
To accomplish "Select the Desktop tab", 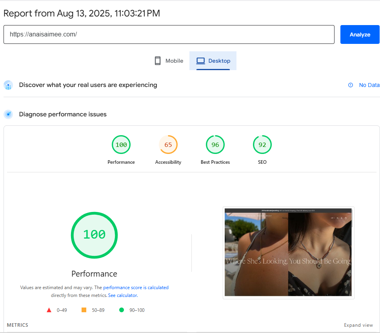I will click(213, 61).
